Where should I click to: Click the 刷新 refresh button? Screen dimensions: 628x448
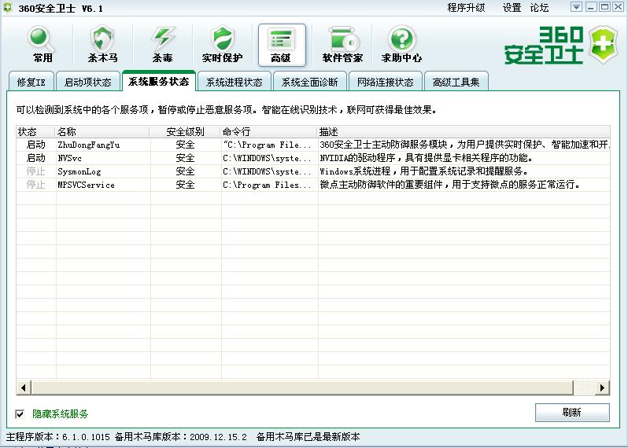[x=572, y=413]
